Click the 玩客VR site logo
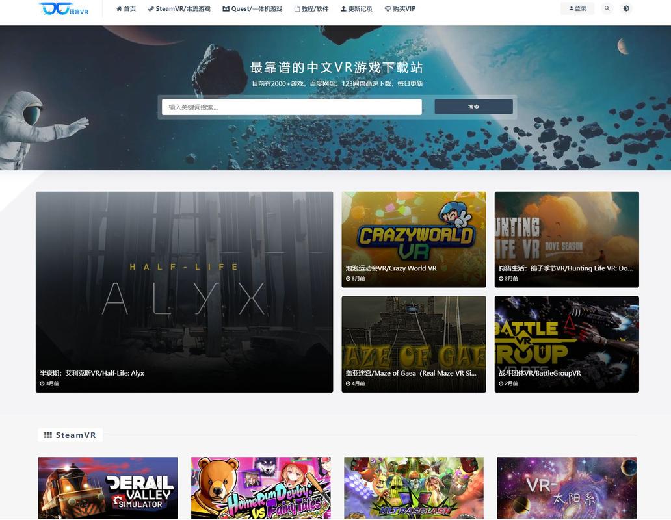 tap(63, 8)
